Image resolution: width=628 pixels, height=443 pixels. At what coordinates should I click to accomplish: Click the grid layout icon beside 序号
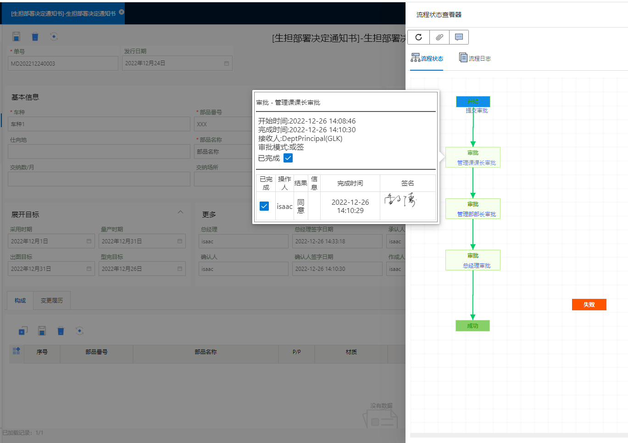pyautogui.click(x=17, y=351)
